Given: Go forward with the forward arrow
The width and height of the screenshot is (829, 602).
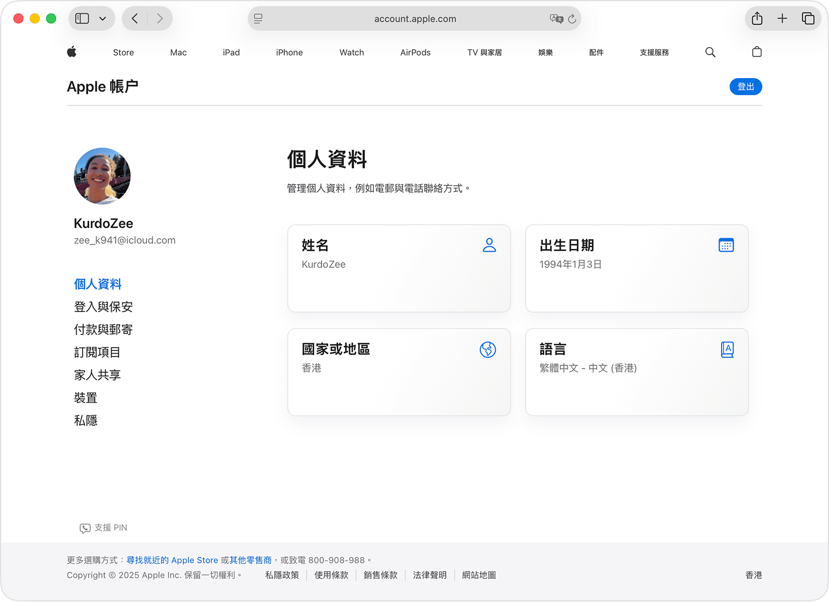Looking at the screenshot, I should click(x=160, y=19).
